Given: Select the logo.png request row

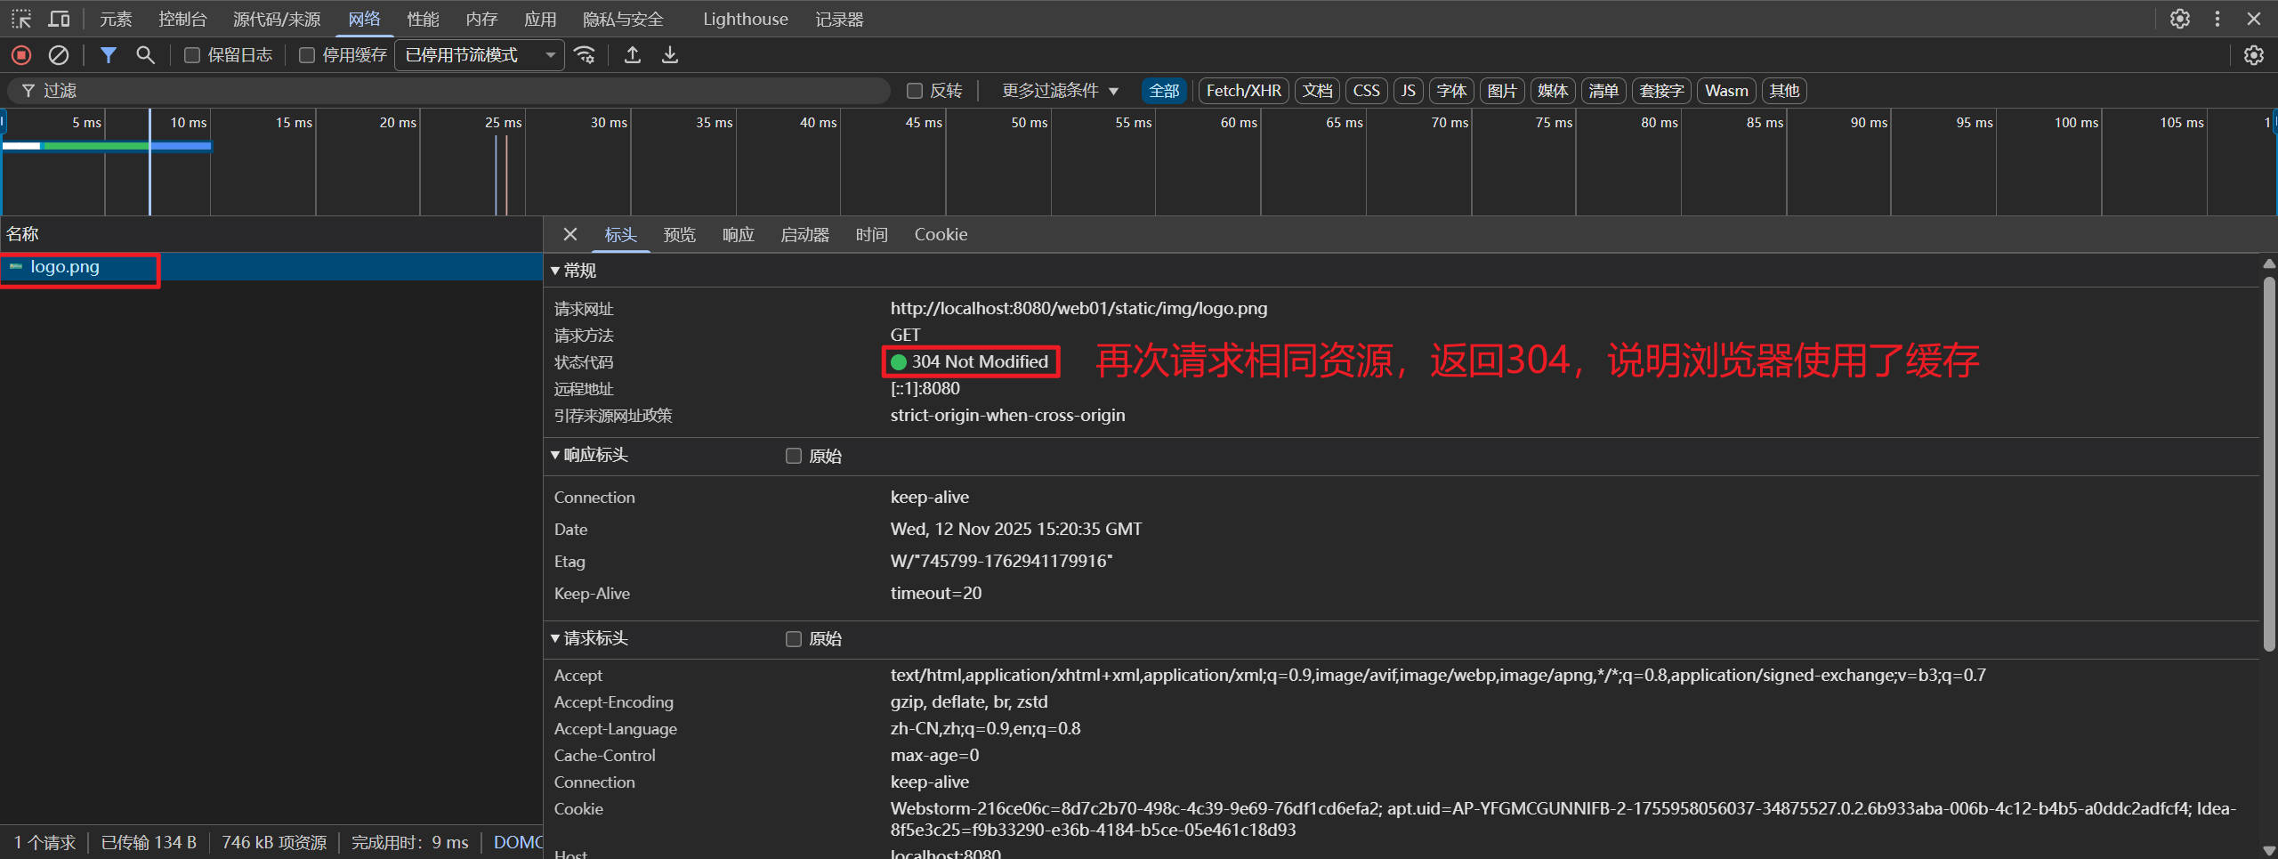Looking at the screenshot, I should pos(65,267).
